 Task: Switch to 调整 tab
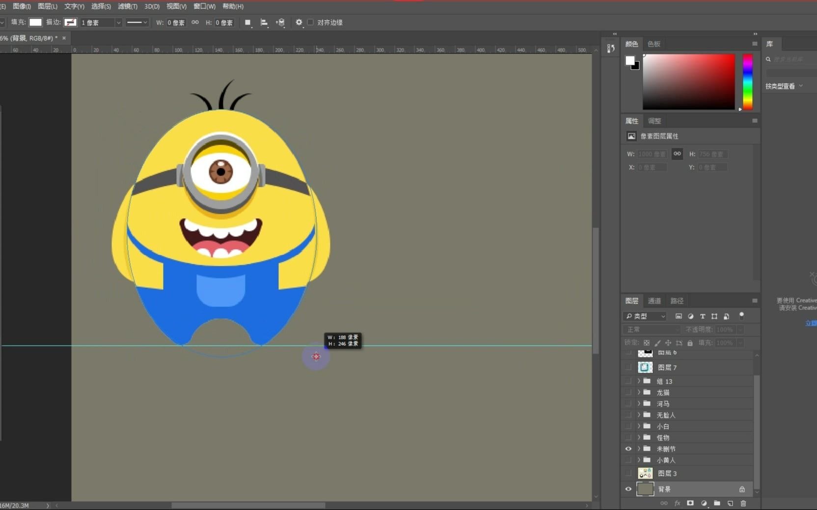(654, 121)
